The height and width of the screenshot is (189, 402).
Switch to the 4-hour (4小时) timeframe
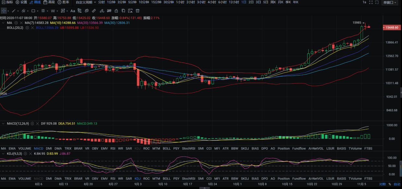[212, 2]
